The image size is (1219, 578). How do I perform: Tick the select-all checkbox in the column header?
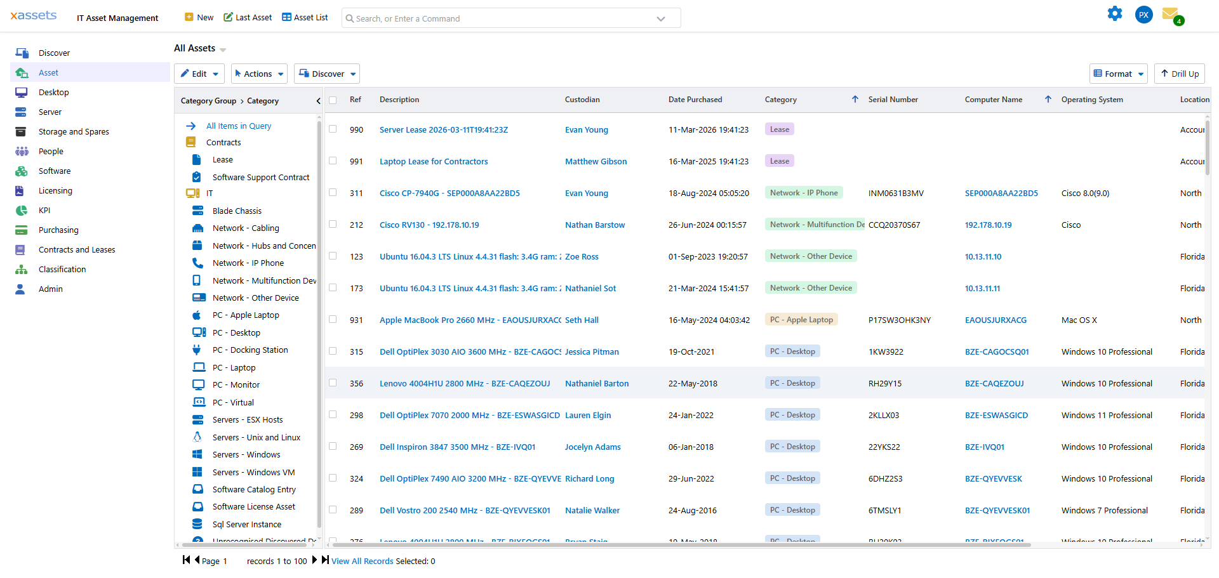(x=333, y=100)
